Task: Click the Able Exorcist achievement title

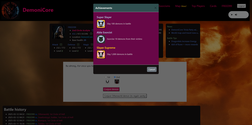Action: tap(104, 33)
